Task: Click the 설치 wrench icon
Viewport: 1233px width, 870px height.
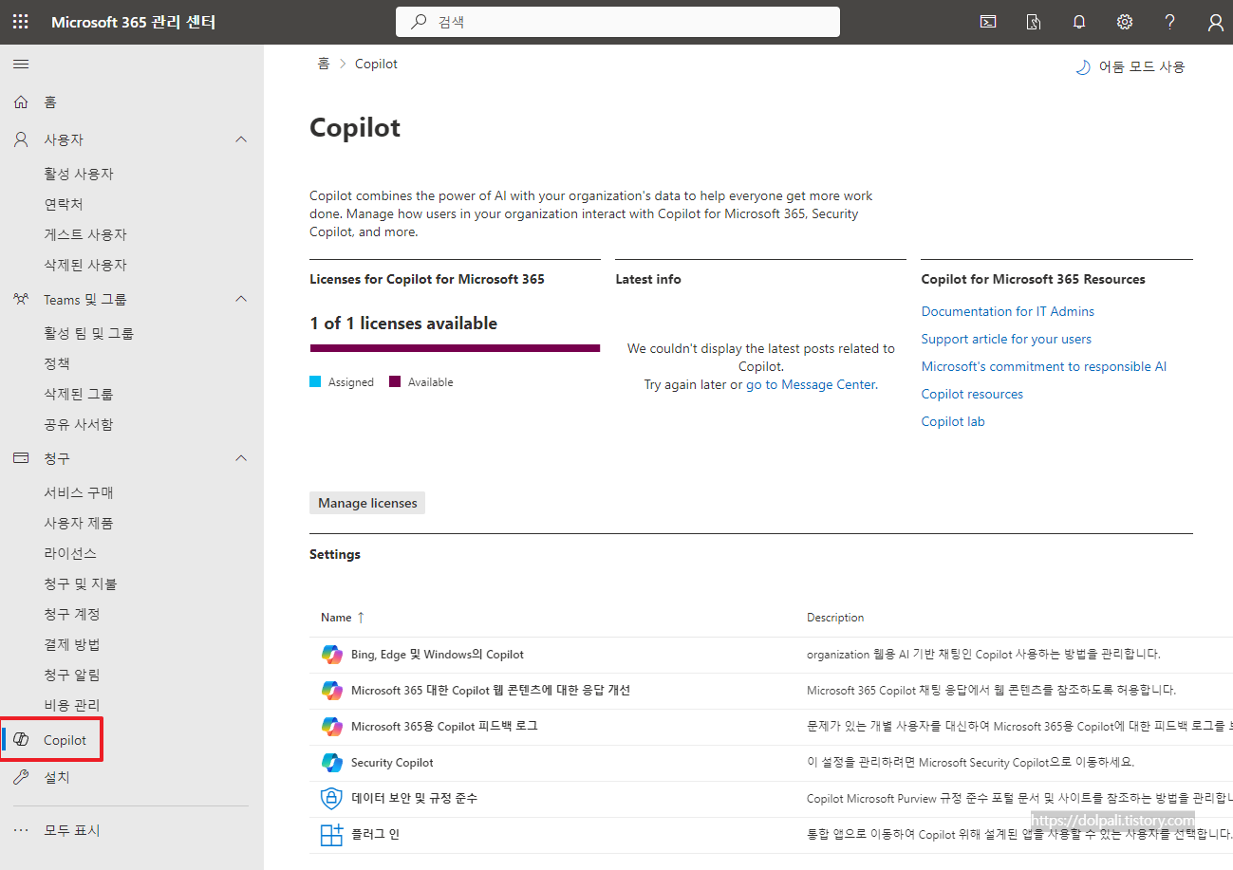Action: [21, 777]
